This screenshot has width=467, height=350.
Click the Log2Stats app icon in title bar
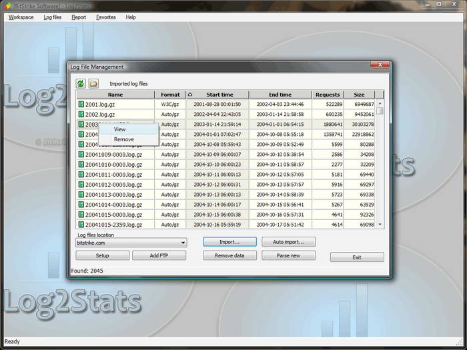pyautogui.click(x=7, y=5)
